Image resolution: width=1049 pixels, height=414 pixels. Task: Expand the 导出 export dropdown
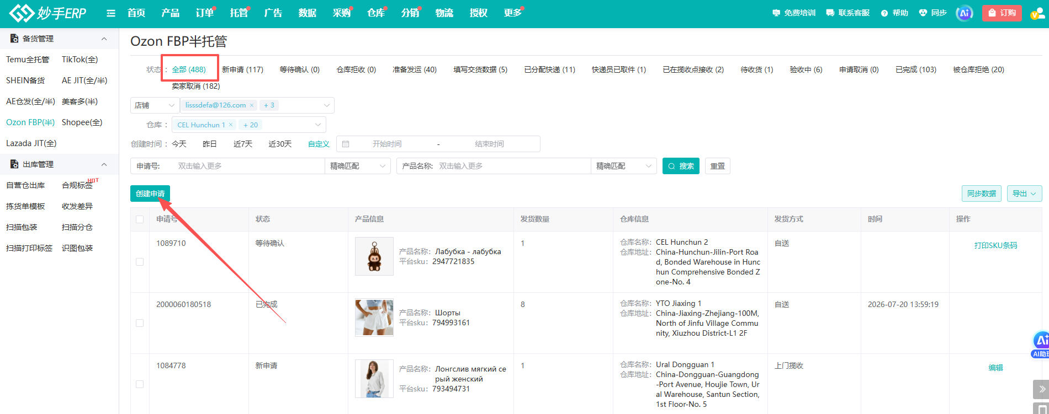point(1024,193)
